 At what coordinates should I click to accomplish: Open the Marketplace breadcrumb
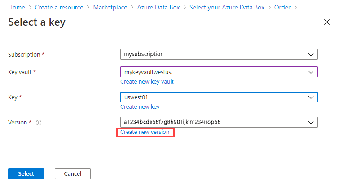click(x=110, y=8)
